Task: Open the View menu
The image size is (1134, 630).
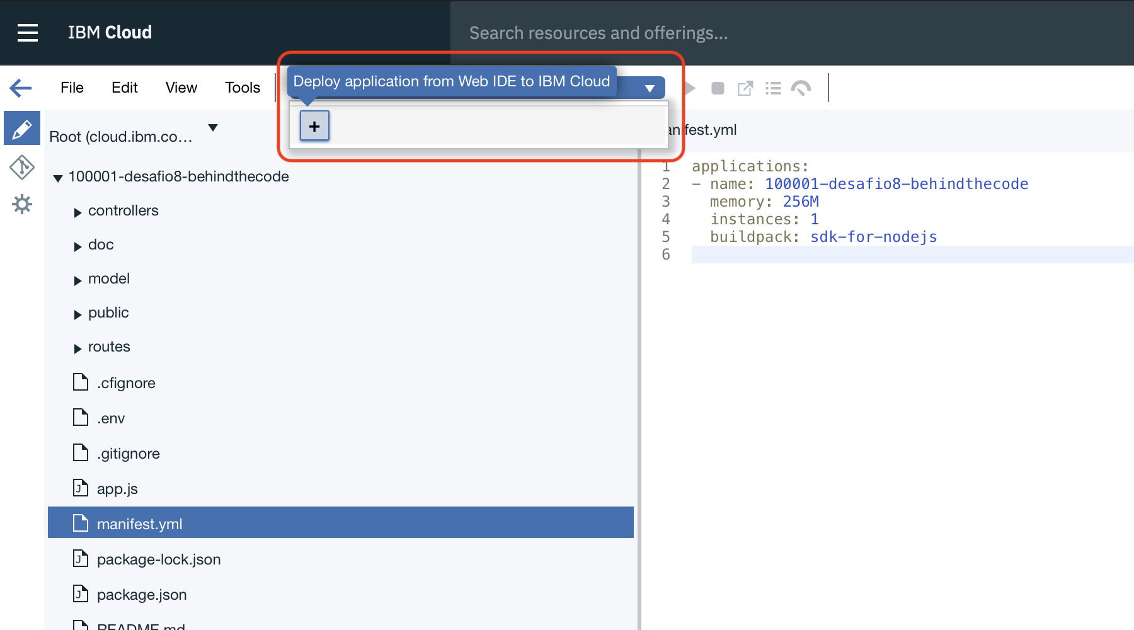Action: click(181, 88)
